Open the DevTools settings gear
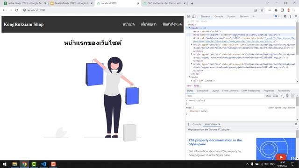This screenshot has width=299, height=168. tap(285, 17)
